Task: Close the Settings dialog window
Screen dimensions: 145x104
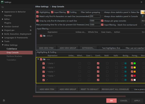Action: point(141,2)
